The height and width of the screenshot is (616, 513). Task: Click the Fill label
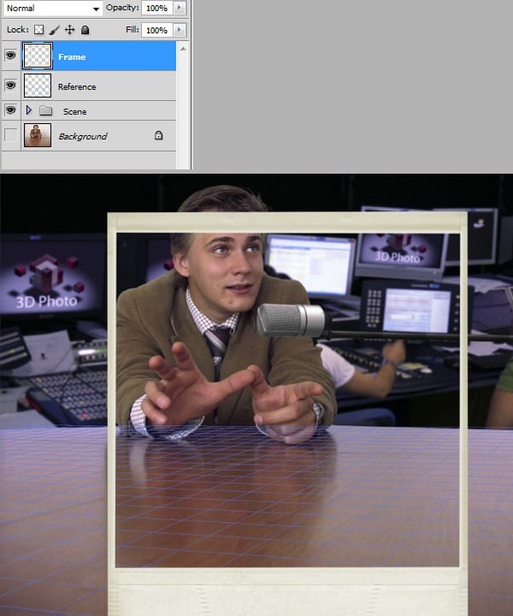(133, 29)
